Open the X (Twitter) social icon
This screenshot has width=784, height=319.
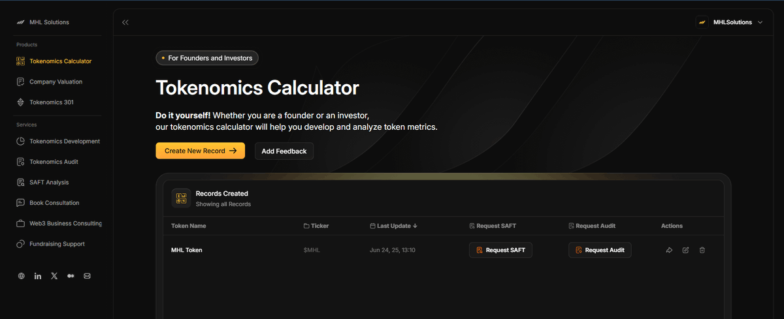[54, 276]
